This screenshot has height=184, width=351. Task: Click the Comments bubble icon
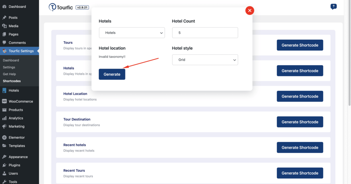(x=4, y=42)
